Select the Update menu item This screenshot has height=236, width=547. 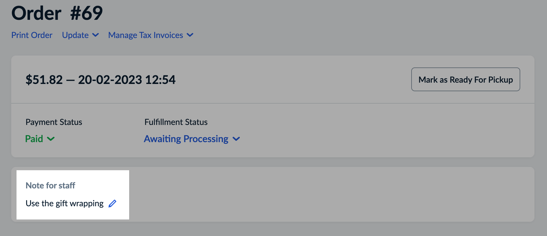(75, 35)
